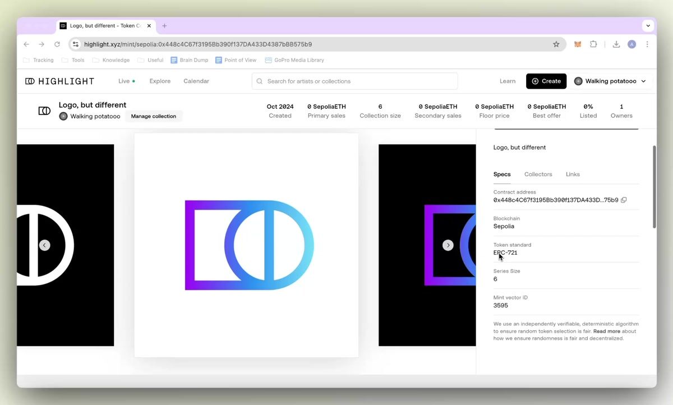Click the collection logo icon beside the title
This screenshot has height=405, width=673.
(x=44, y=111)
